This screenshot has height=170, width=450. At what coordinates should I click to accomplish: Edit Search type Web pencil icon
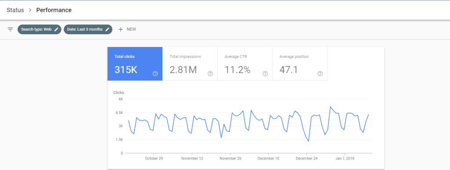point(57,29)
